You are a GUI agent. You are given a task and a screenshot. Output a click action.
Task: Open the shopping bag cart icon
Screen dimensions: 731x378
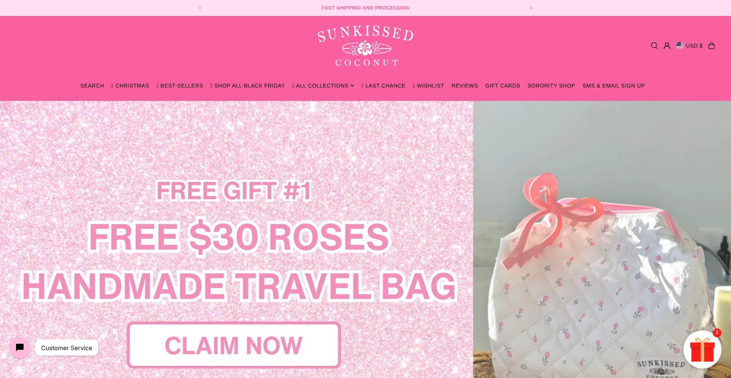tap(711, 46)
